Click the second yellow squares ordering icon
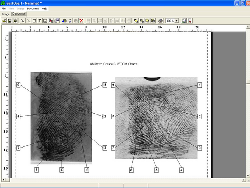The width and height of the screenshot is (250, 188). (x=142, y=21)
